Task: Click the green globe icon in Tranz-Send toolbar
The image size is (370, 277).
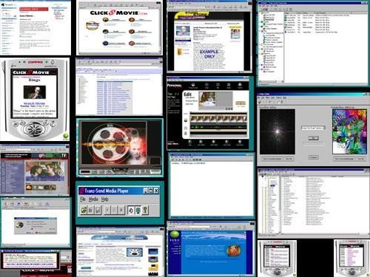Action: coord(138,210)
